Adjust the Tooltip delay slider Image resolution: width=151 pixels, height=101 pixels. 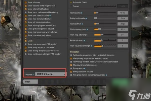pyautogui.click(x=105, y=13)
